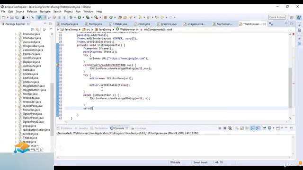
Task: Switch to the clock.java editor tab
Action: pyautogui.click(x=143, y=24)
